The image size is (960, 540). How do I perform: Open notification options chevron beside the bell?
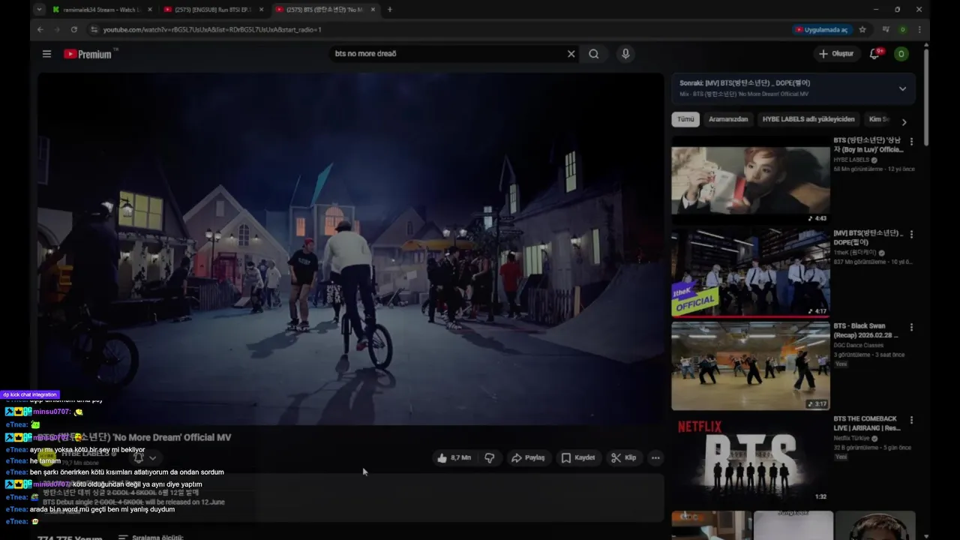tap(152, 457)
